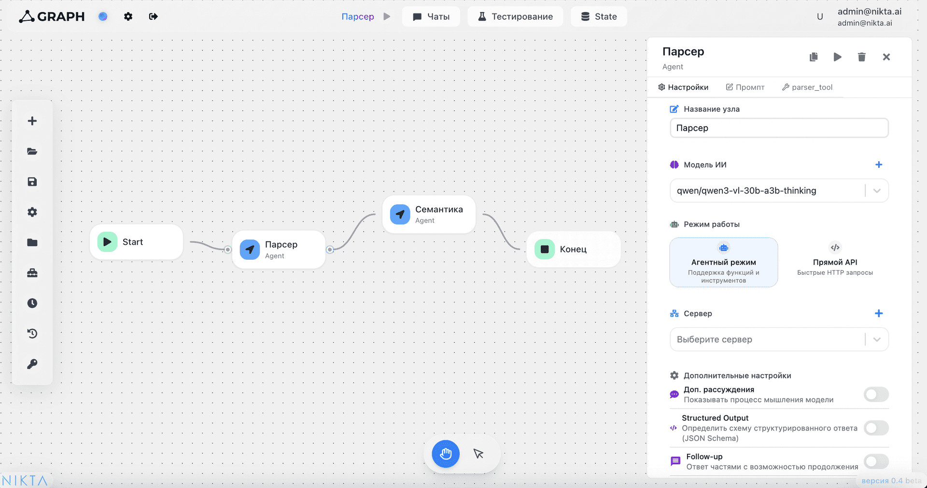Click the history icon in left sidebar
Viewport: 927px width, 488px height.
32,334
